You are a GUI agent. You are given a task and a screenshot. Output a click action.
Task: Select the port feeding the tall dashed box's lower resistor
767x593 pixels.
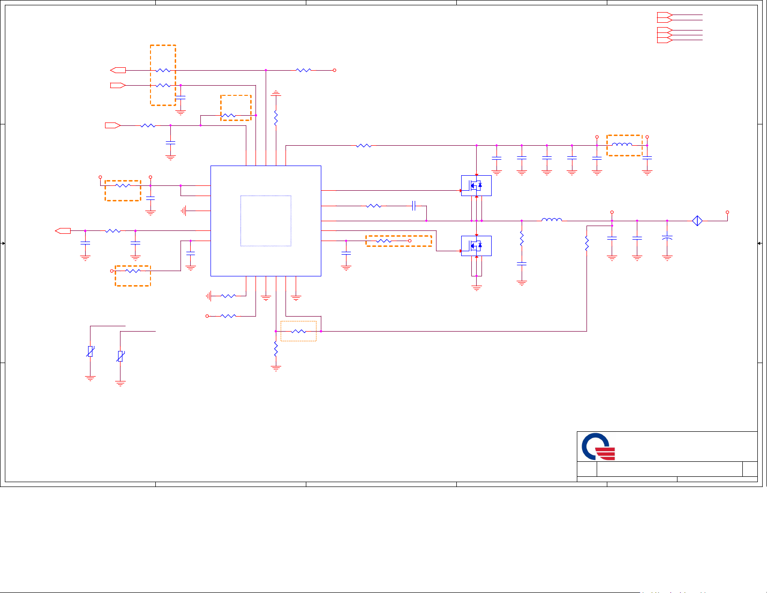coord(118,85)
